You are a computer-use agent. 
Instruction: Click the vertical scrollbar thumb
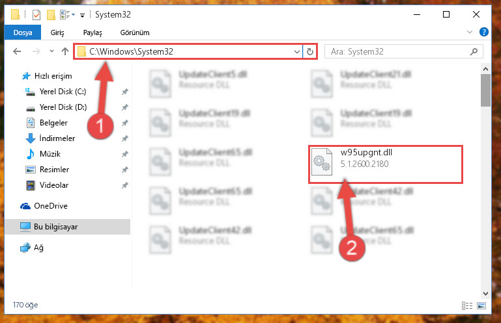pyautogui.click(x=485, y=90)
